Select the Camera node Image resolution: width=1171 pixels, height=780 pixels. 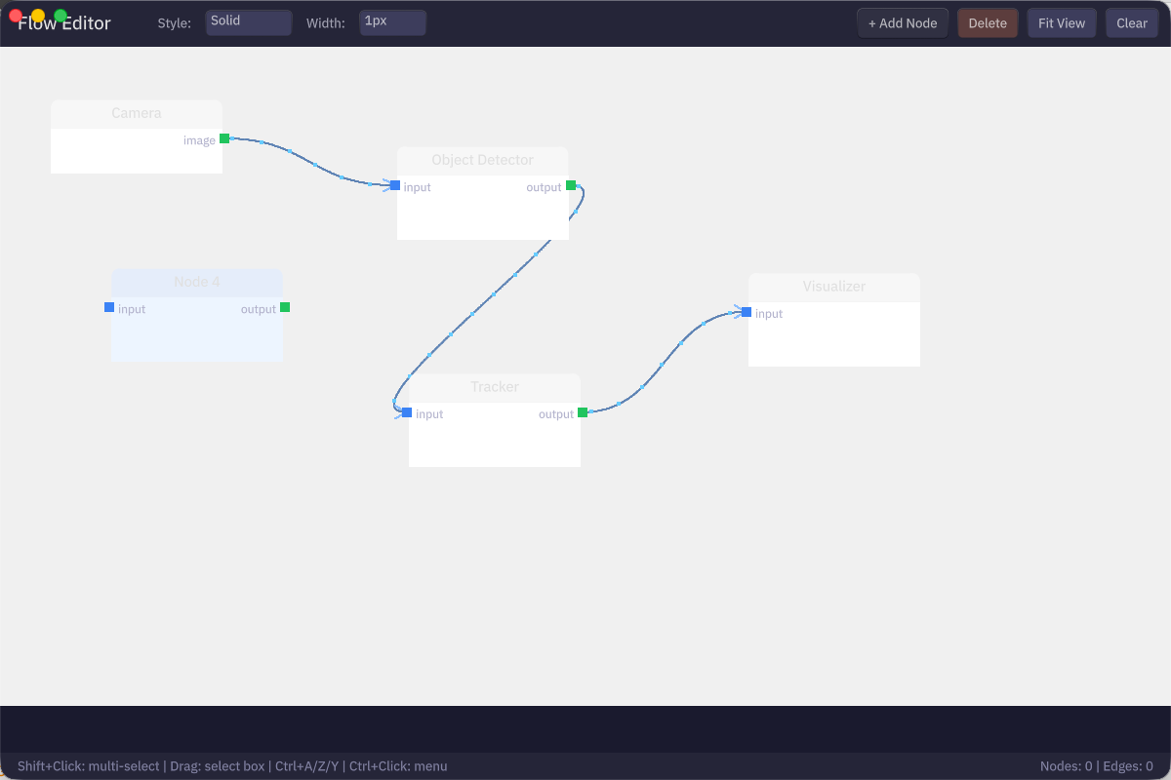coord(136,113)
